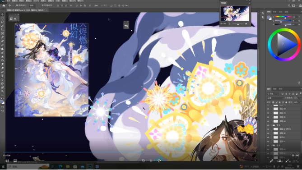Select the Horizontal Type tool
302x170 pixels.
click(x=3, y=76)
